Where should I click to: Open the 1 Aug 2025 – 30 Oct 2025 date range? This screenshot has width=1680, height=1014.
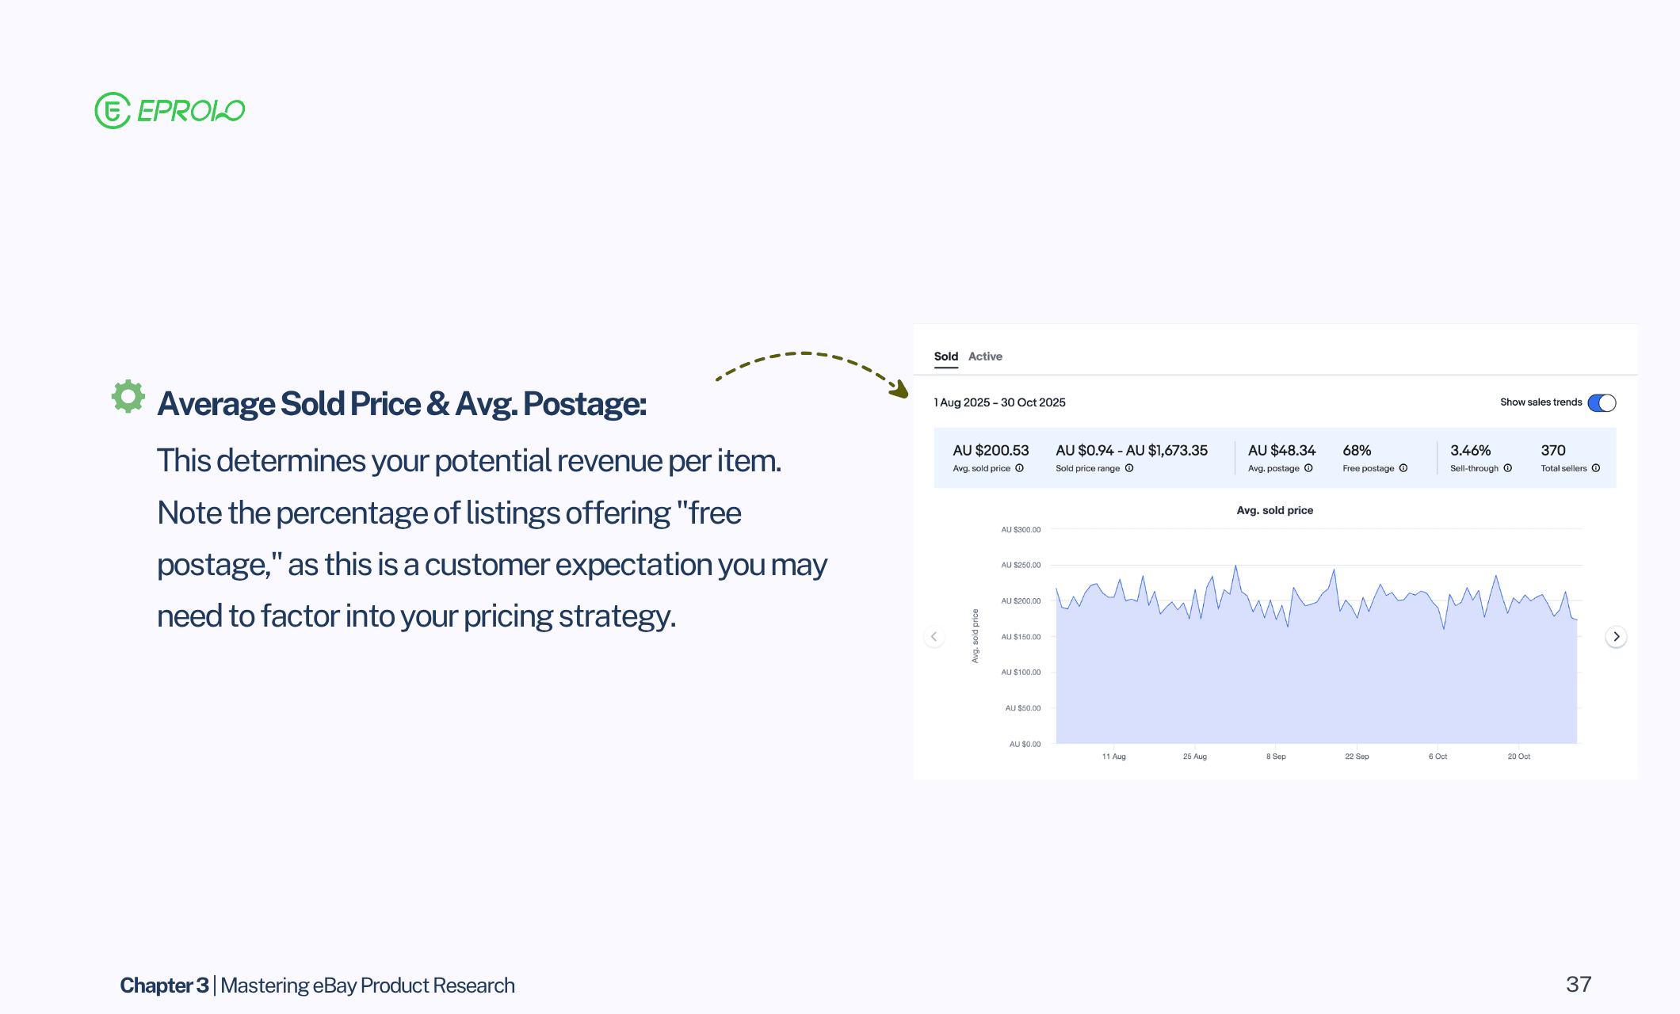coord(999,402)
